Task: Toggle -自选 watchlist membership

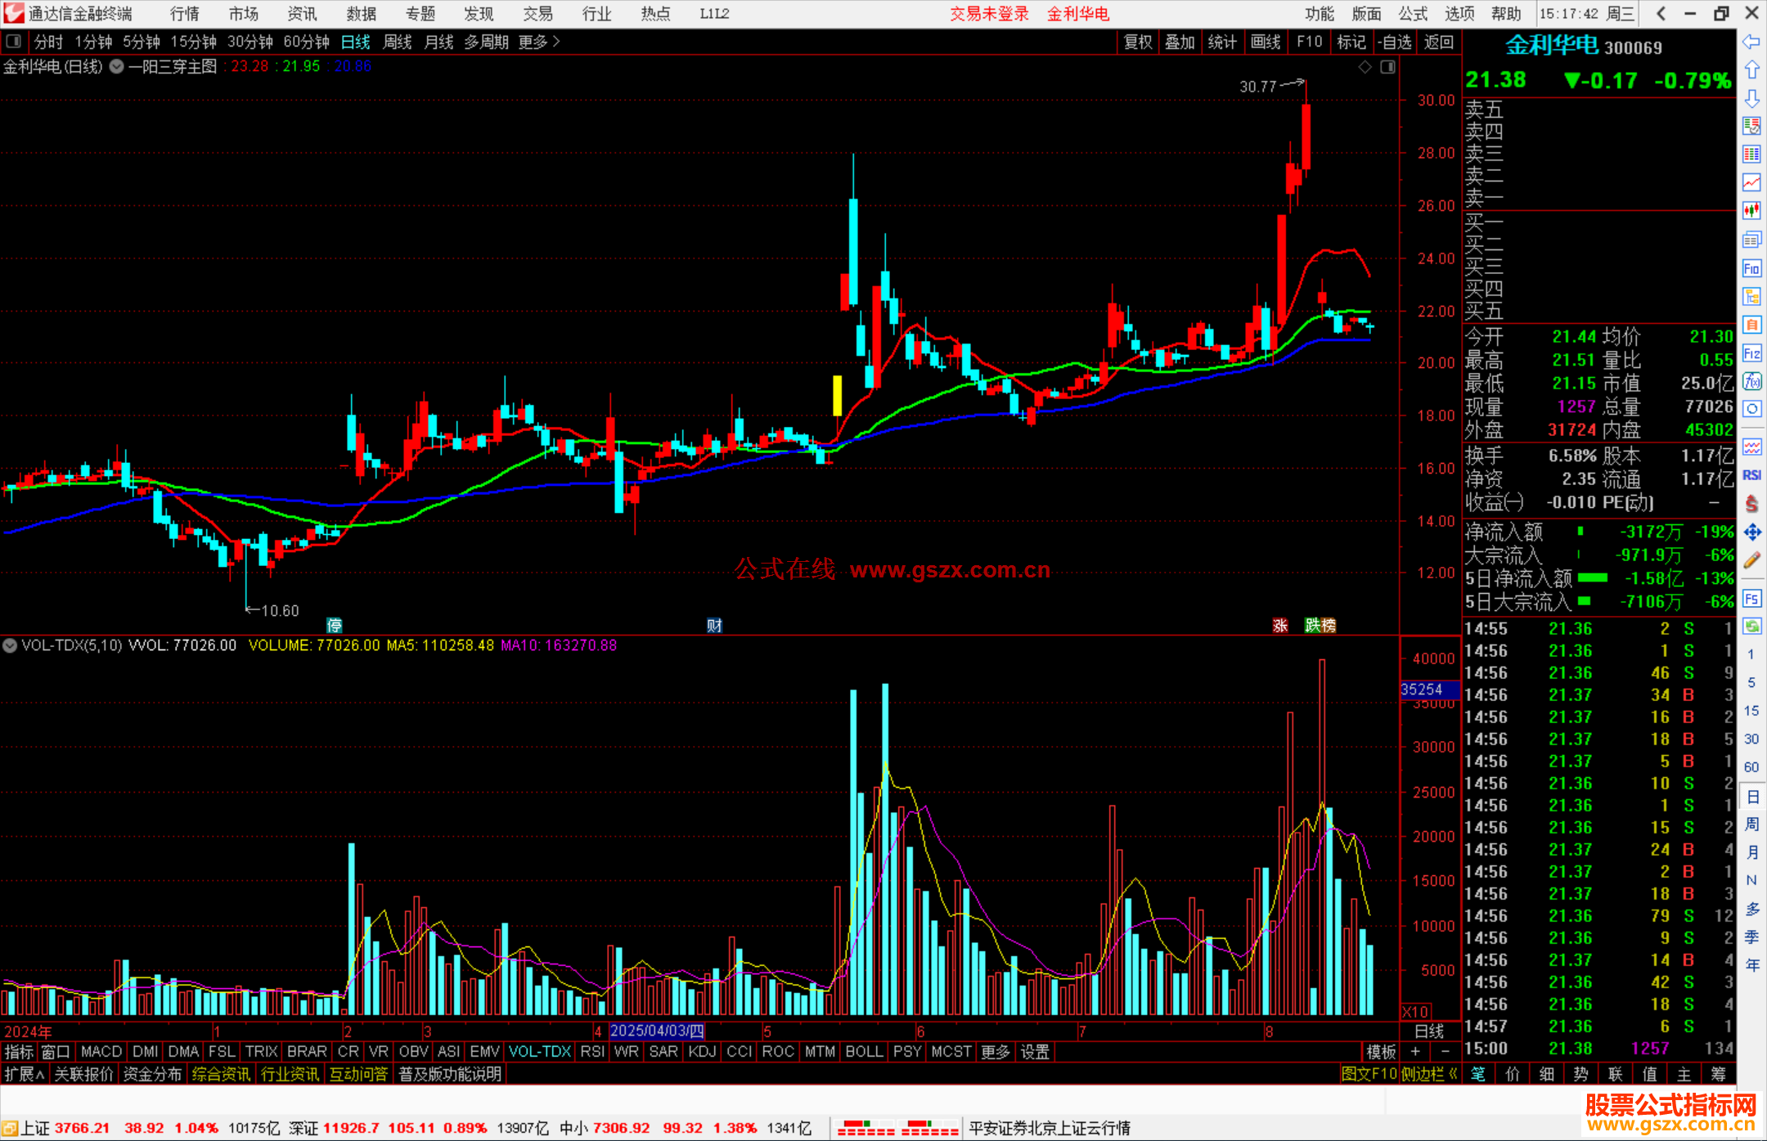Action: tap(1394, 42)
